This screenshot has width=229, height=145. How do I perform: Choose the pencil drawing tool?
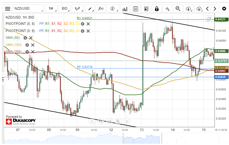(90, 9)
